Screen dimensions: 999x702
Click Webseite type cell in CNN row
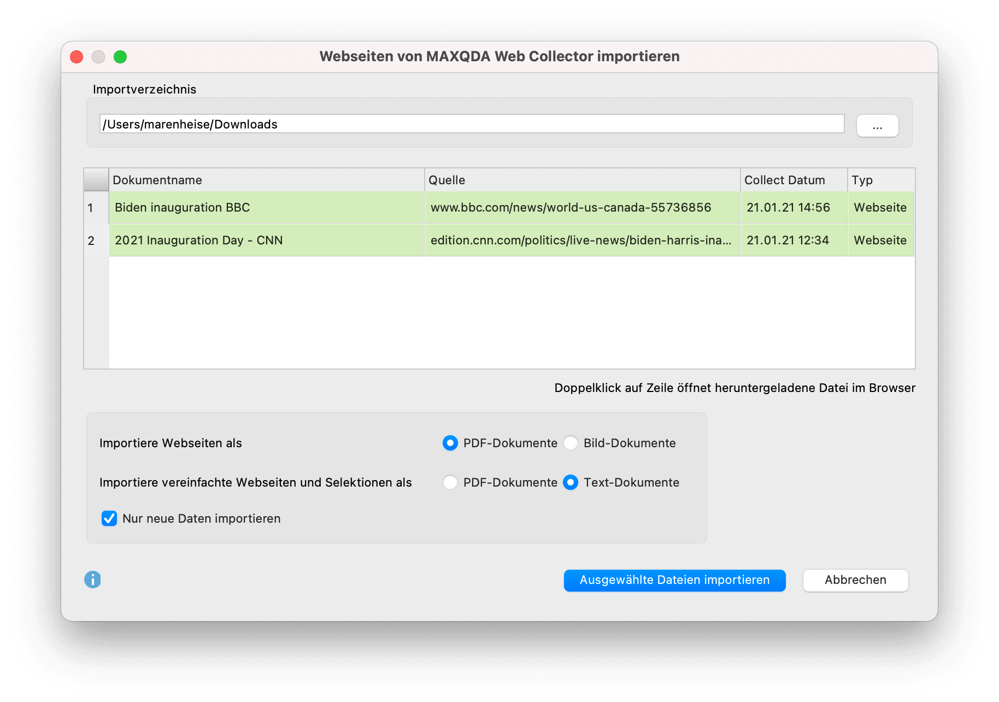point(881,241)
